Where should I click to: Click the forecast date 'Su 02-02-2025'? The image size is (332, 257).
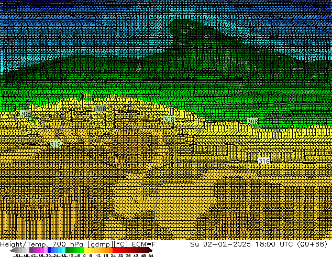pos(220,244)
